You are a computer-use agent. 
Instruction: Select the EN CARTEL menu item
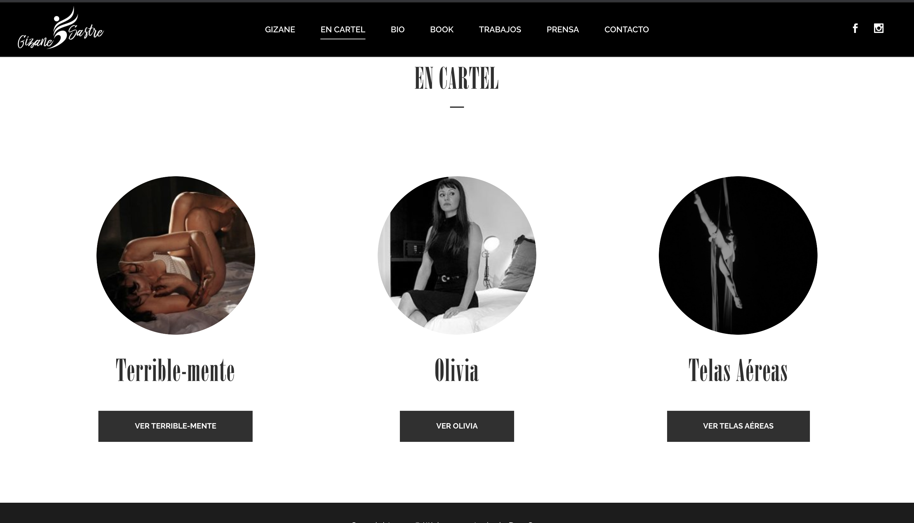pyautogui.click(x=343, y=29)
